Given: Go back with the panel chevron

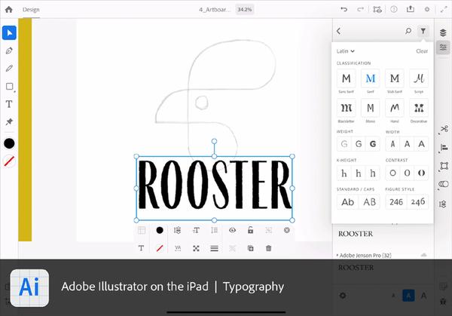Looking at the screenshot, I should [339, 31].
